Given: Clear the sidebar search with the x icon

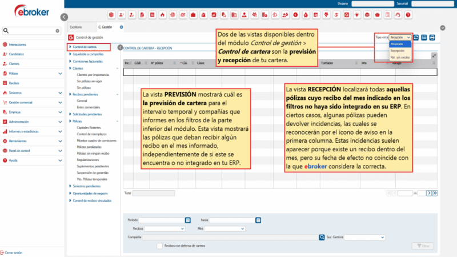Looking at the screenshot, I should pyautogui.click(x=58, y=31).
